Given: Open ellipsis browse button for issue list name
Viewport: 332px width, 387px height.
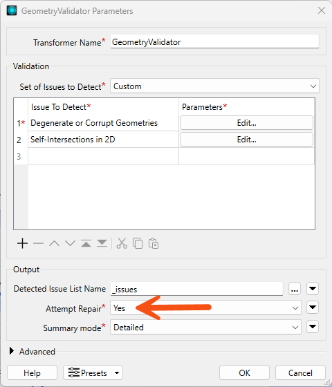Looking at the screenshot, I should tap(295, 289).
